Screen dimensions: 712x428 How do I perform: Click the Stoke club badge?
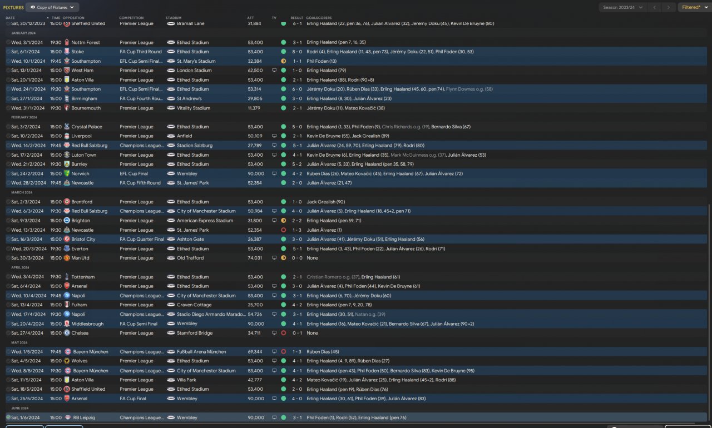click(67, 52)
